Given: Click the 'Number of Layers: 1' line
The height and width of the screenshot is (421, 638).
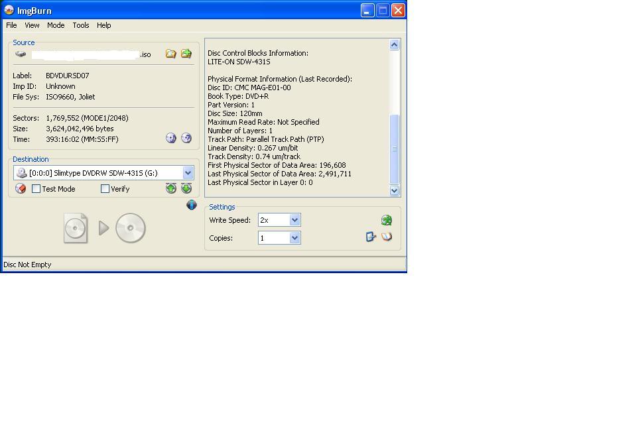Looking at the screenshot, I should [240, 131].
